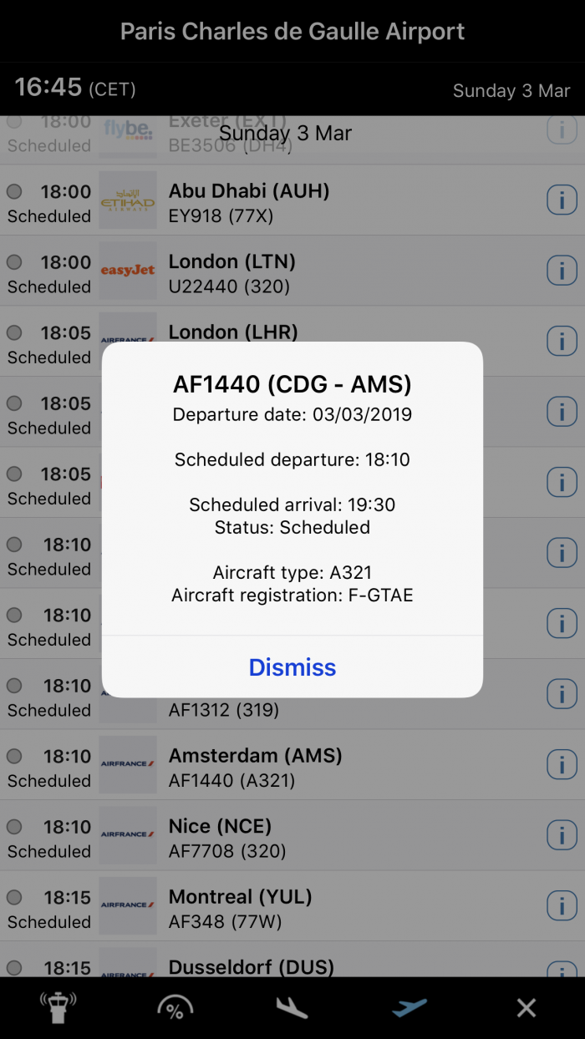
Task: Open info for London LTN U22440 flight
Action: tap(562, 271)
